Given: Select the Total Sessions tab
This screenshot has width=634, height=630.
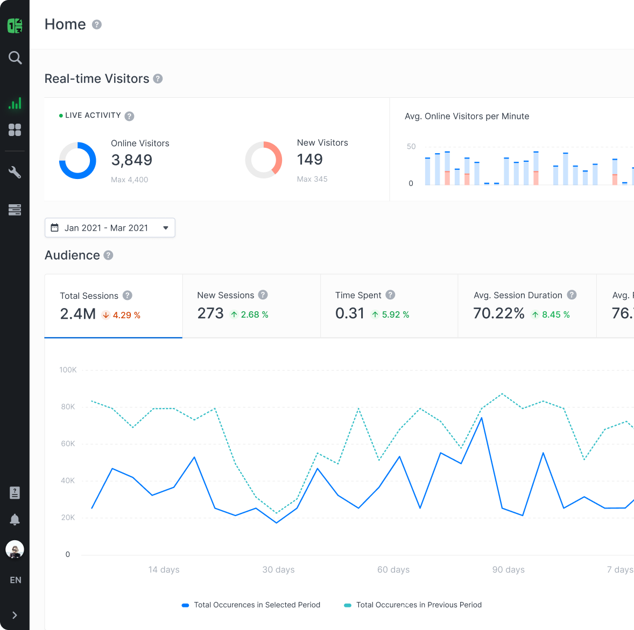Looking at the screenshot, I should tap(114, 306).
